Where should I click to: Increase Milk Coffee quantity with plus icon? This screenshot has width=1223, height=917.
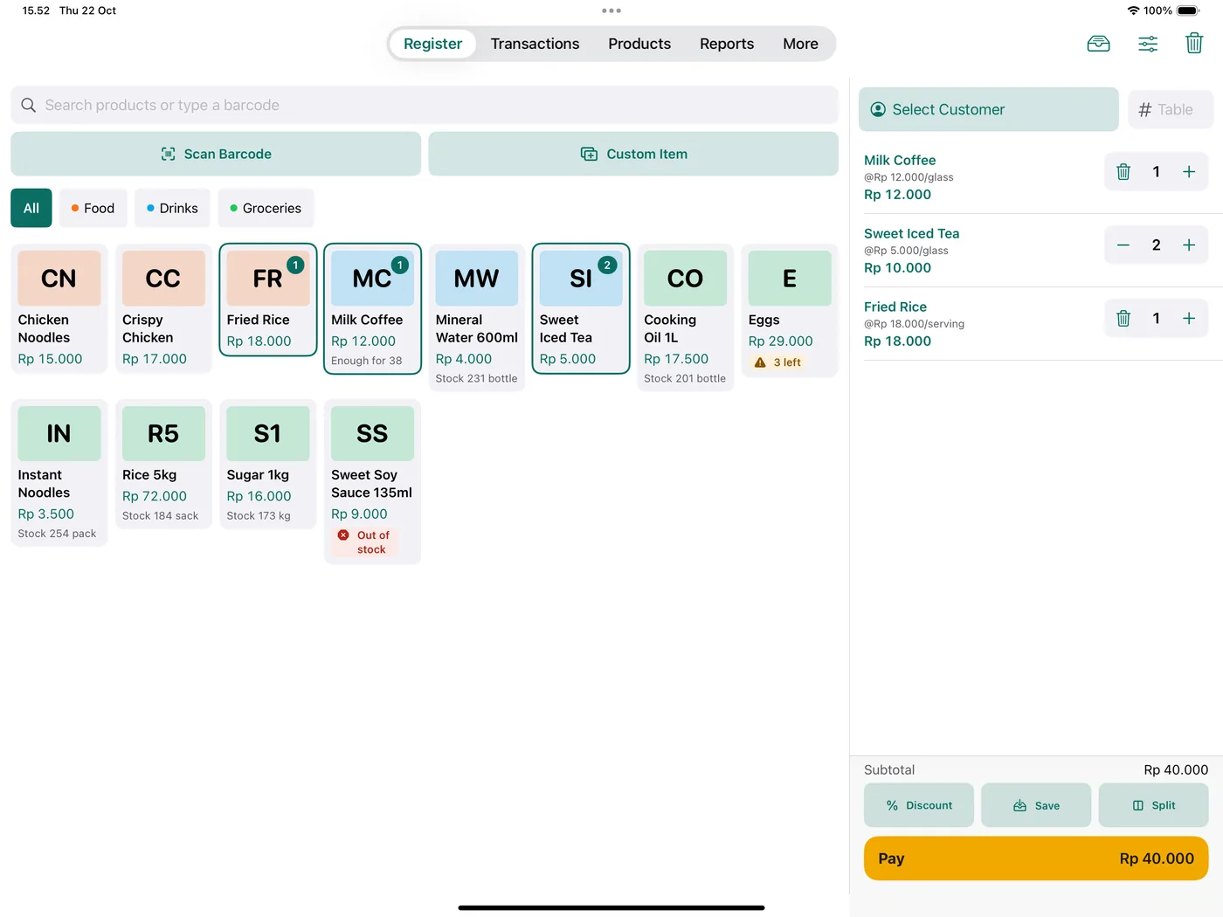pos(1189,172)
